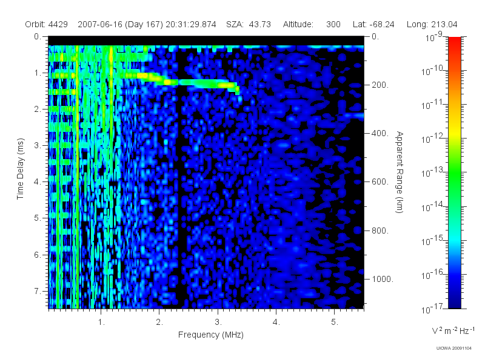Click the 'UIOWA 20091104' credit text

pyautogui.click(x=453, y=348)
